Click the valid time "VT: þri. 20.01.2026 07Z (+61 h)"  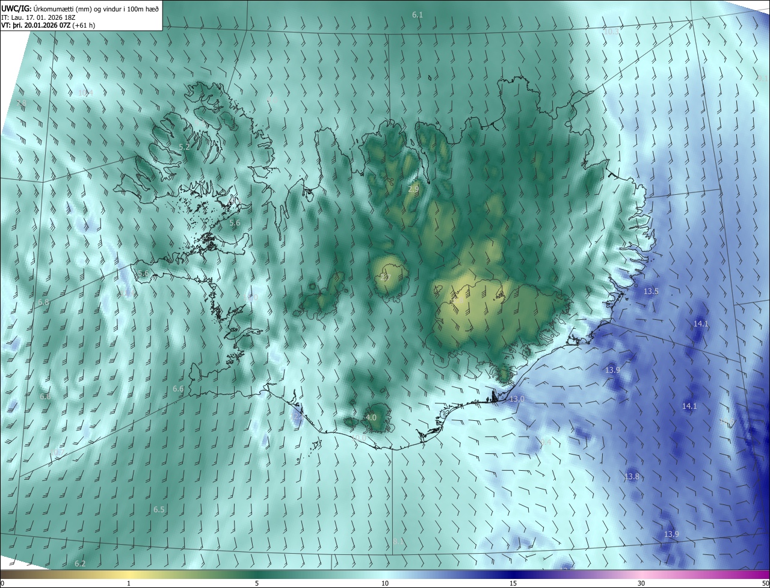[x=48, y=25]
